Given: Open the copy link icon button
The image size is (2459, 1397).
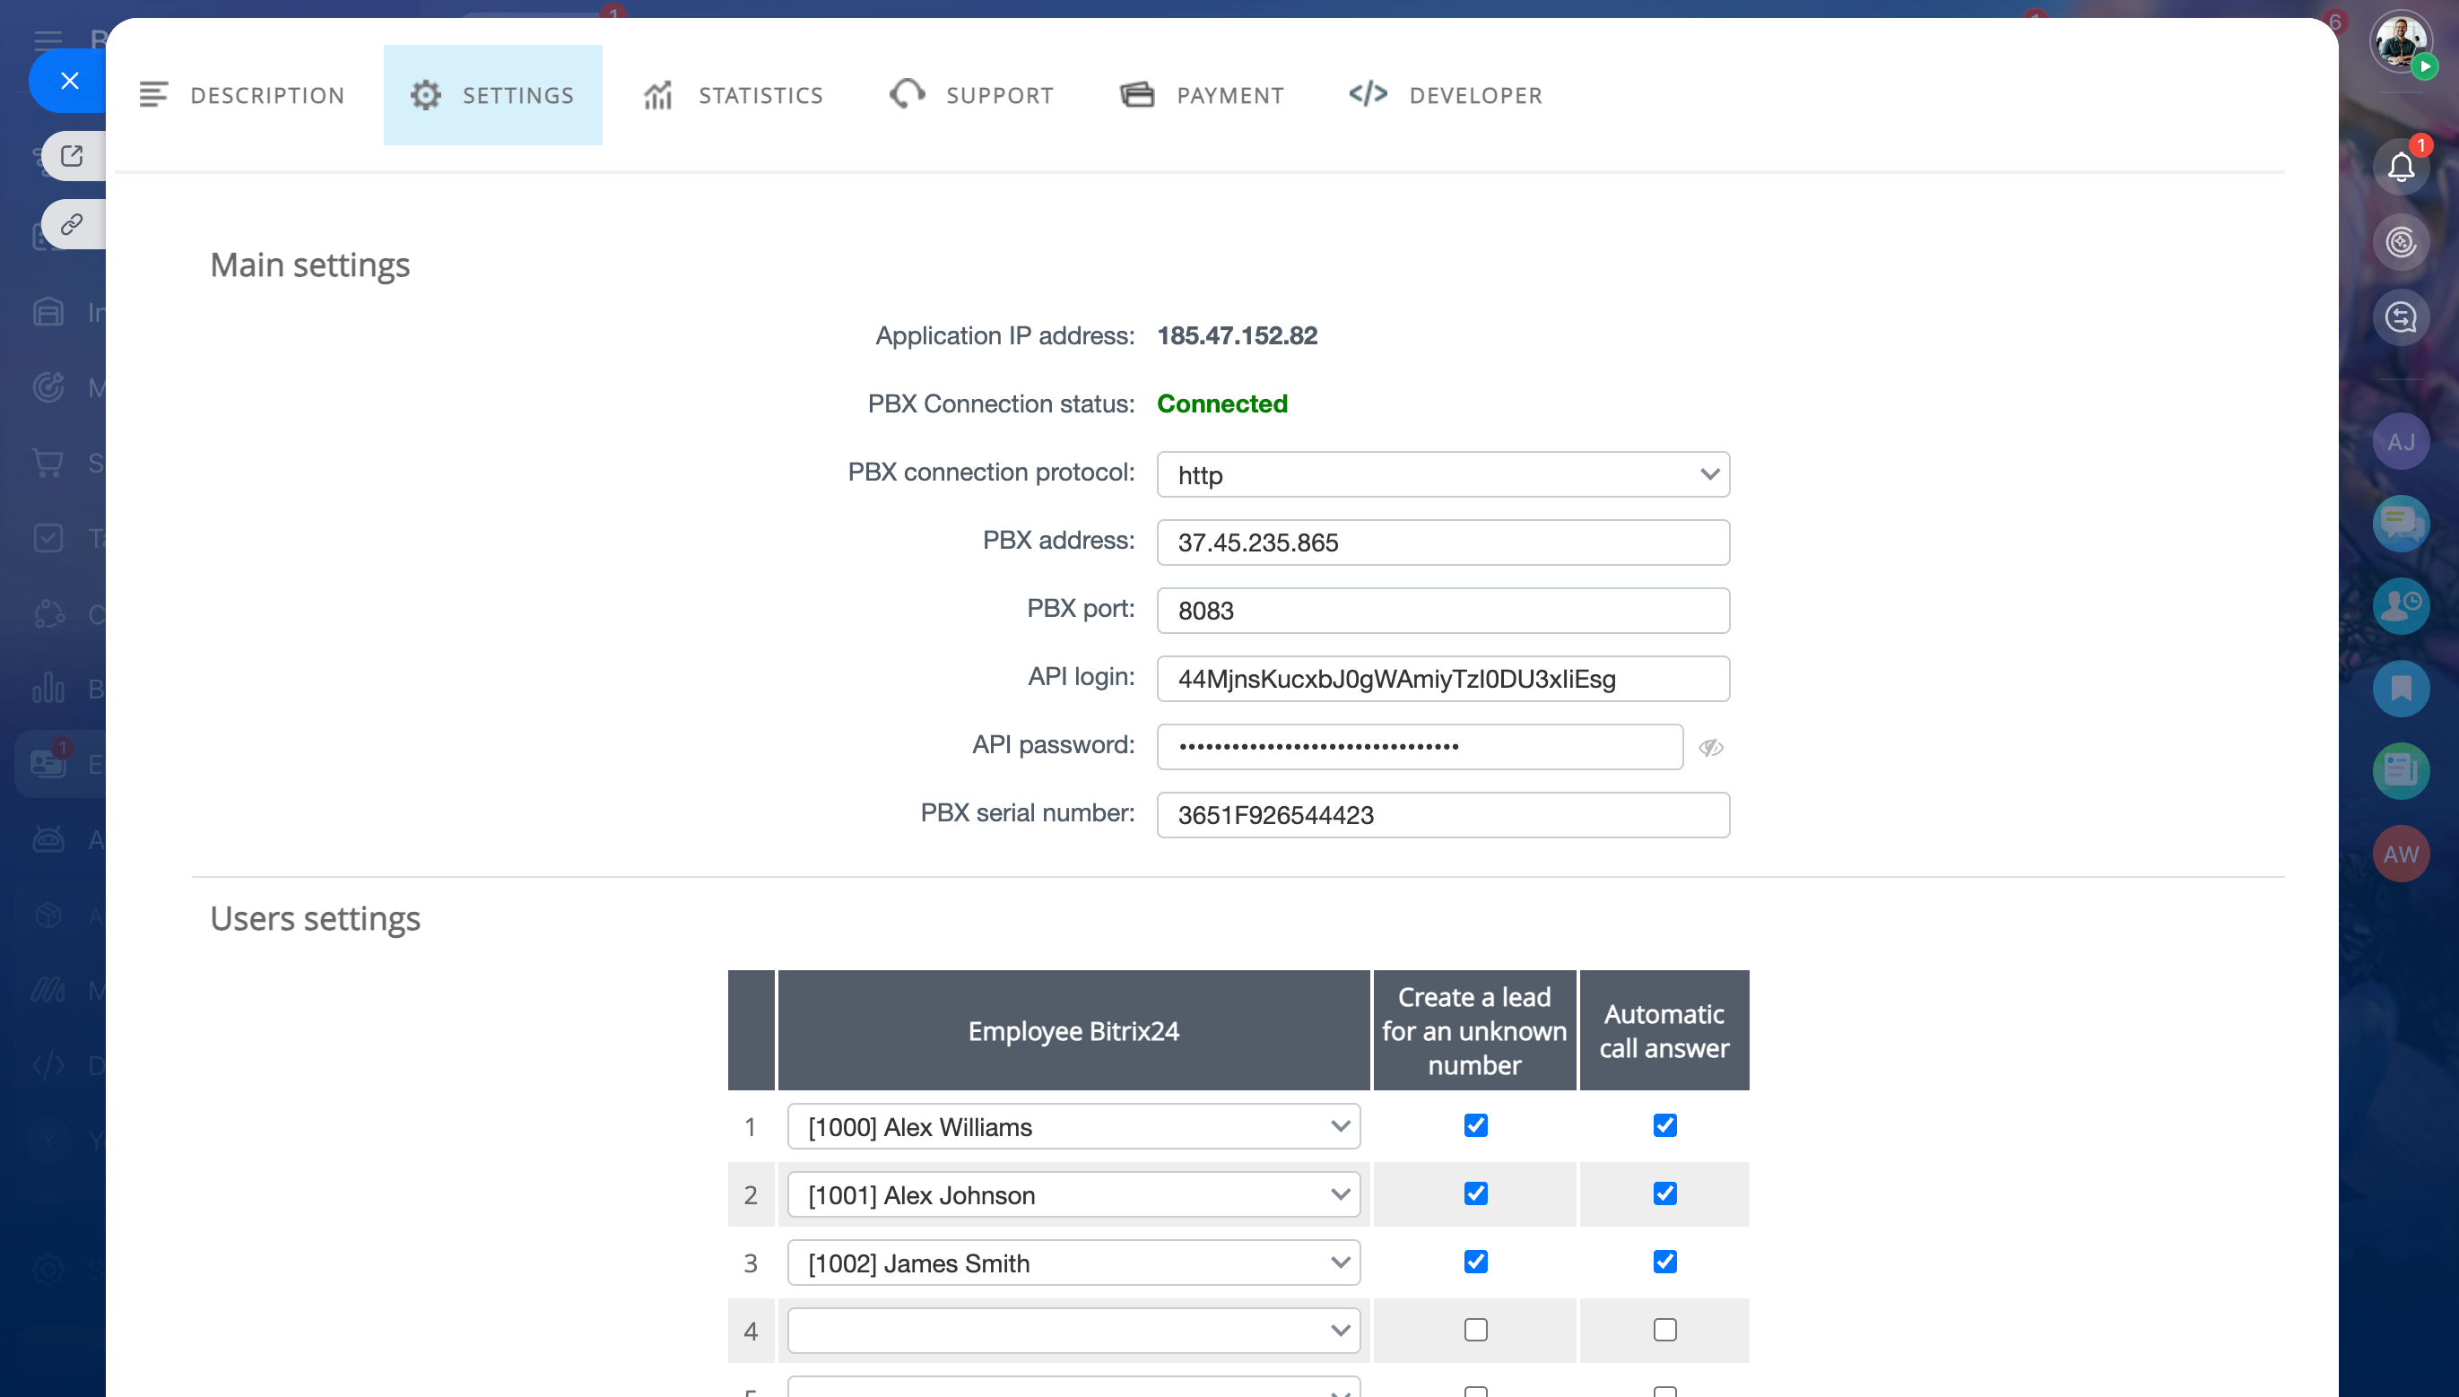Looking at the screenshot, I should [x=72, y=224].
